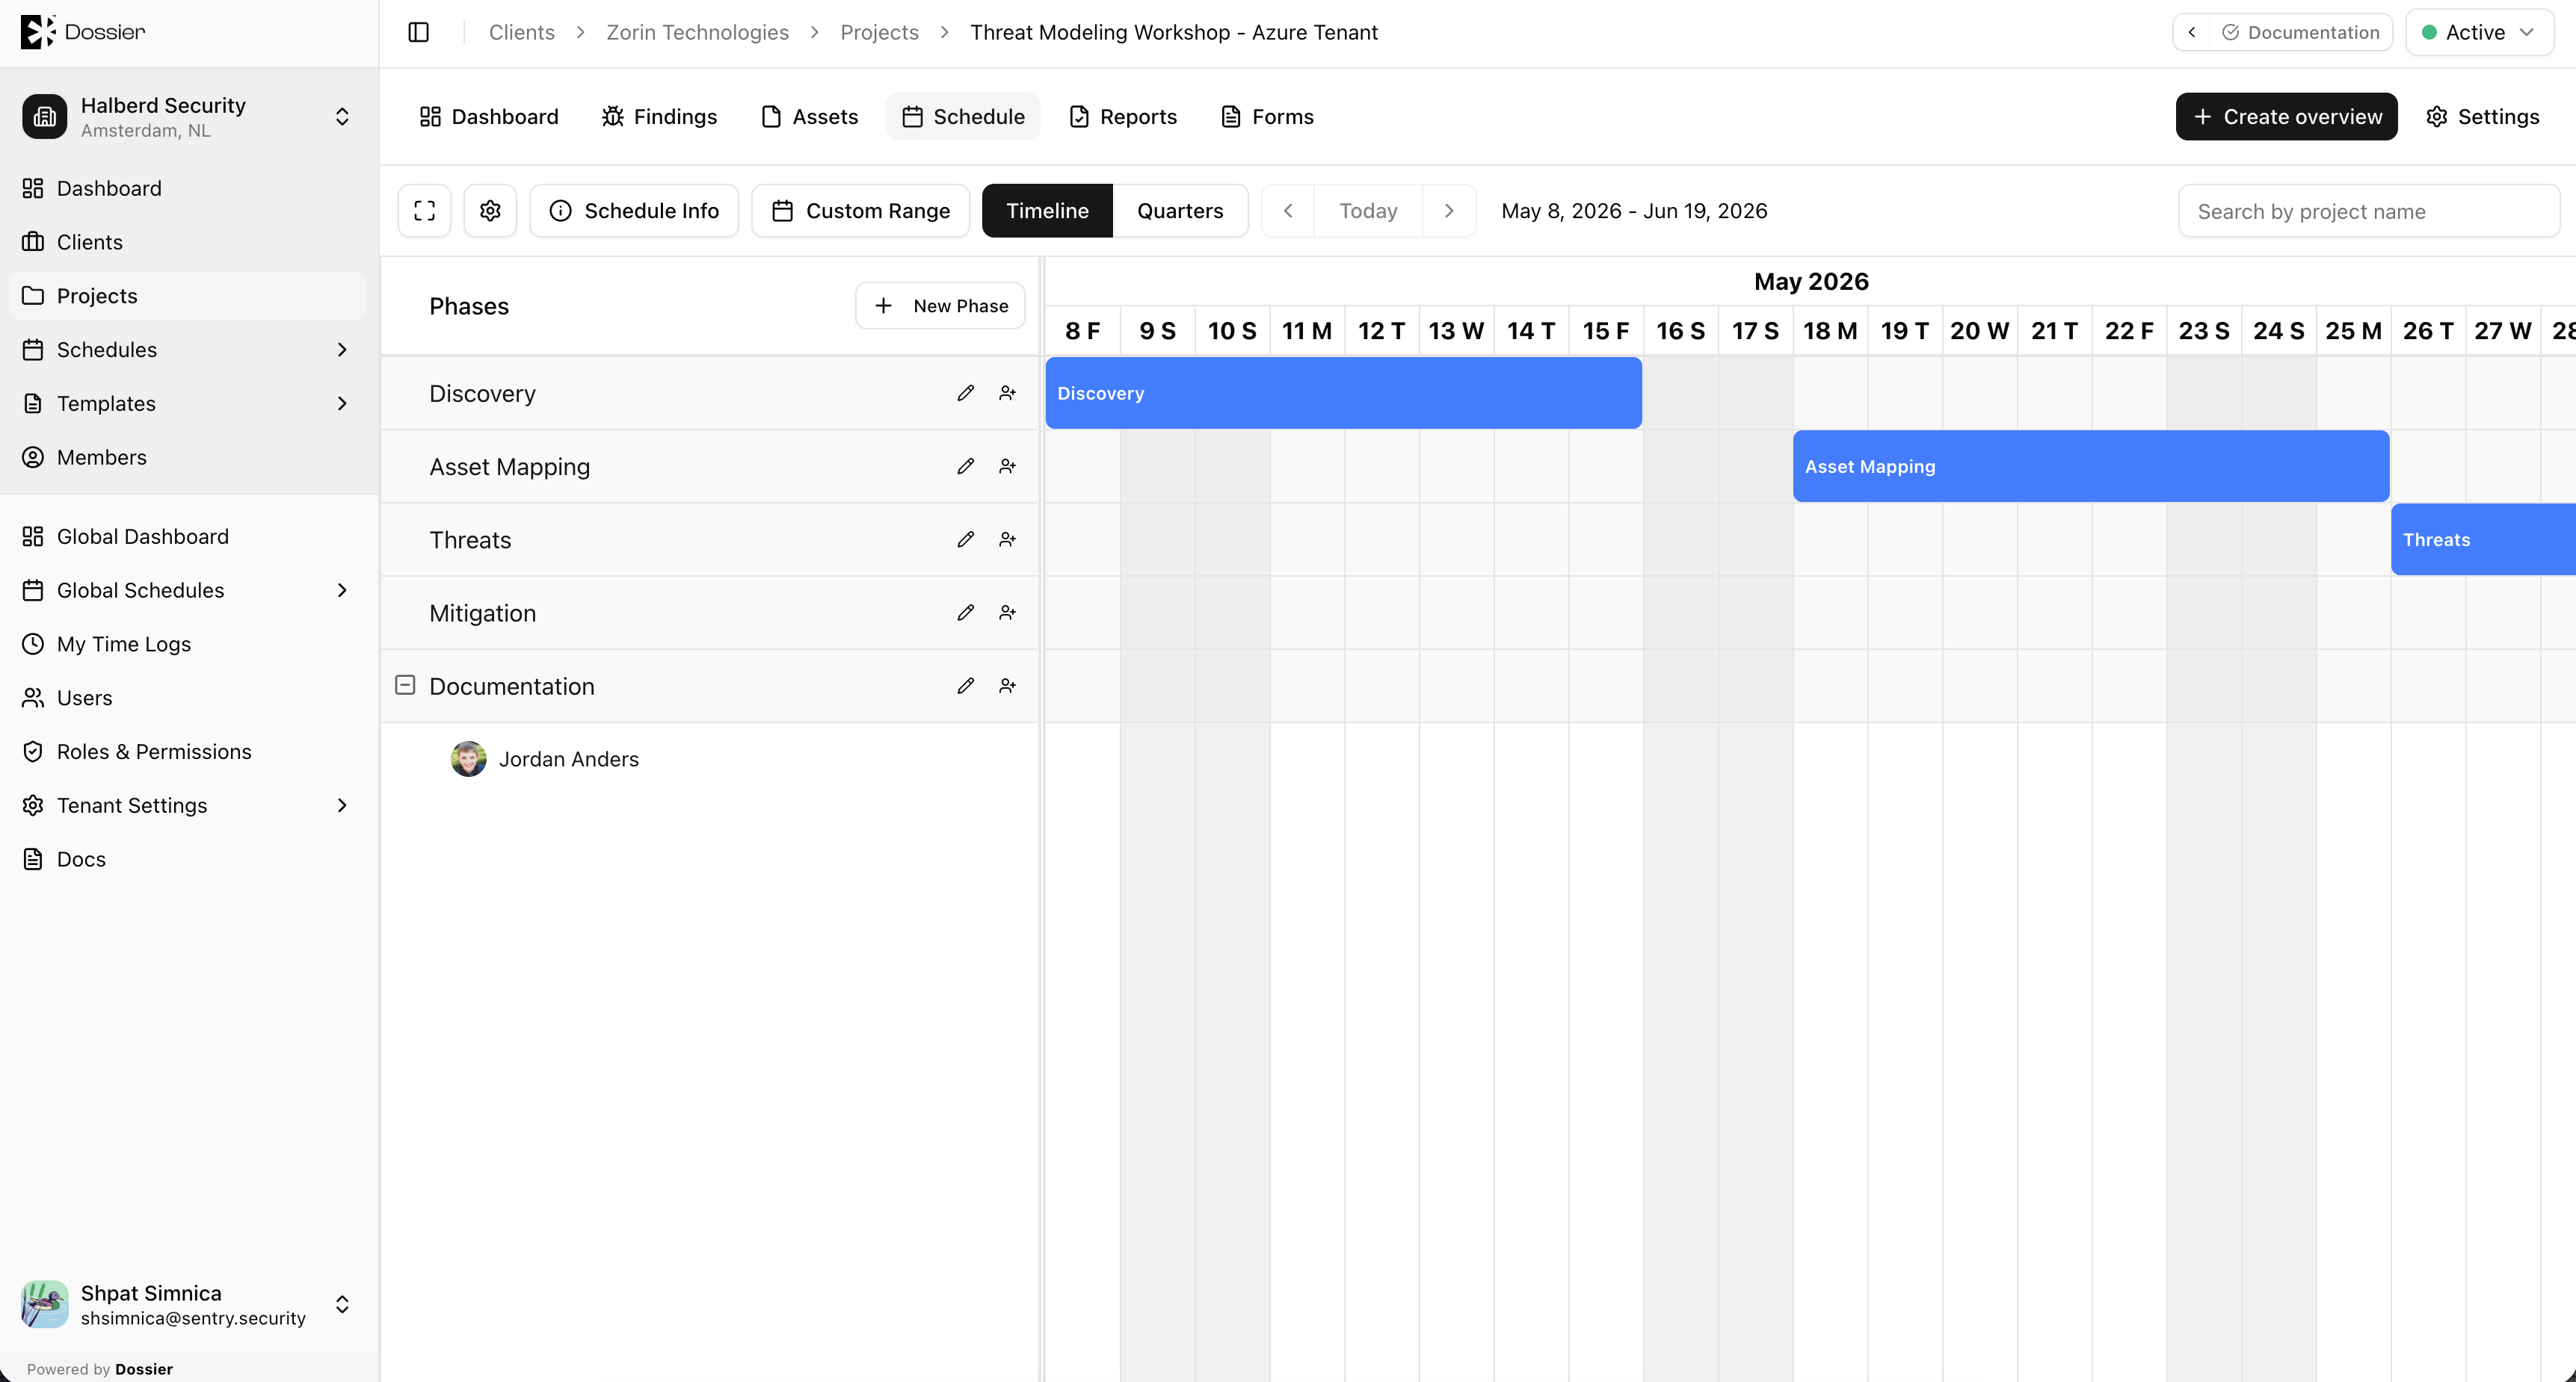The height and width of the screenshot is (1382, 2576).
Task: Click New Phase button
Action: tap(940, 306)
